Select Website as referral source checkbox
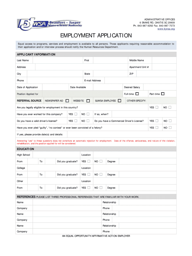Image resolution: width=192 pixels, height=256 pixels. (x=88, y=101)
